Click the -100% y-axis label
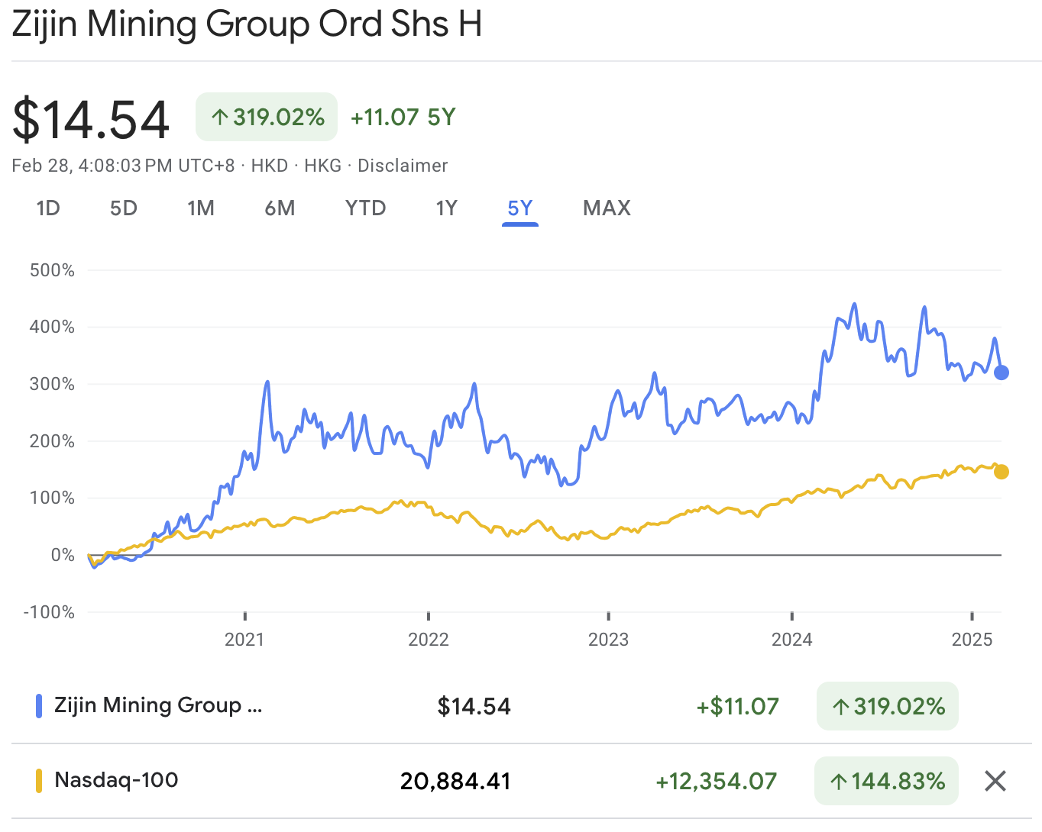1042x832 pixels. (49, 612)
